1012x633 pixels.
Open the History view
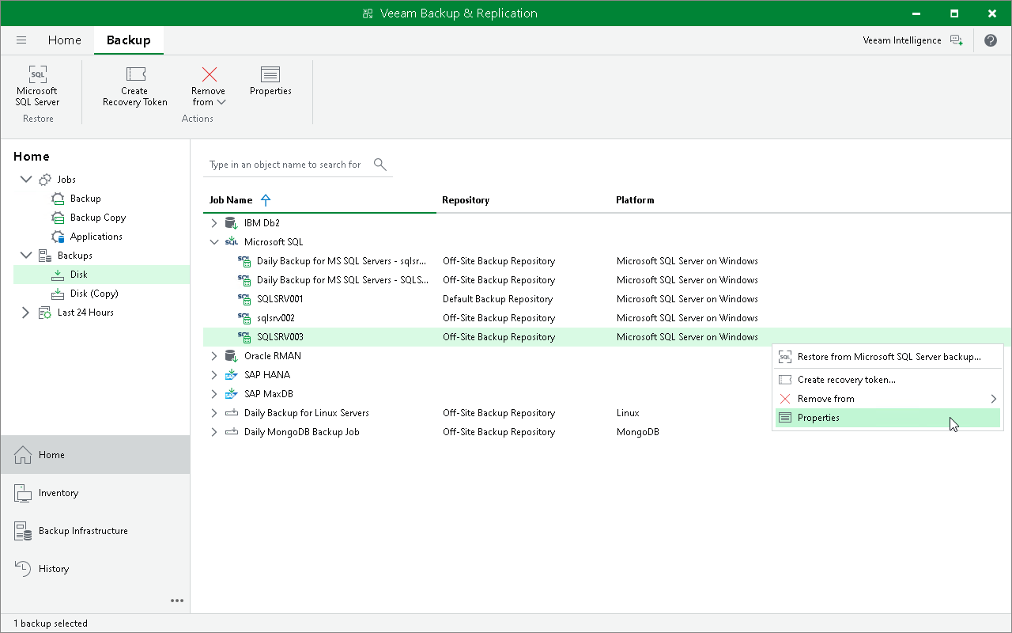click(x=96, y=569)
